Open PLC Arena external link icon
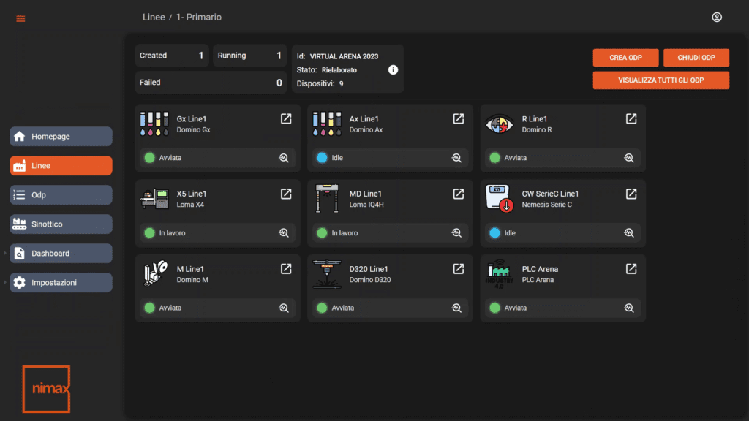Image resolution: width=749 pixels, height=421 pixels. click(631, 269)
